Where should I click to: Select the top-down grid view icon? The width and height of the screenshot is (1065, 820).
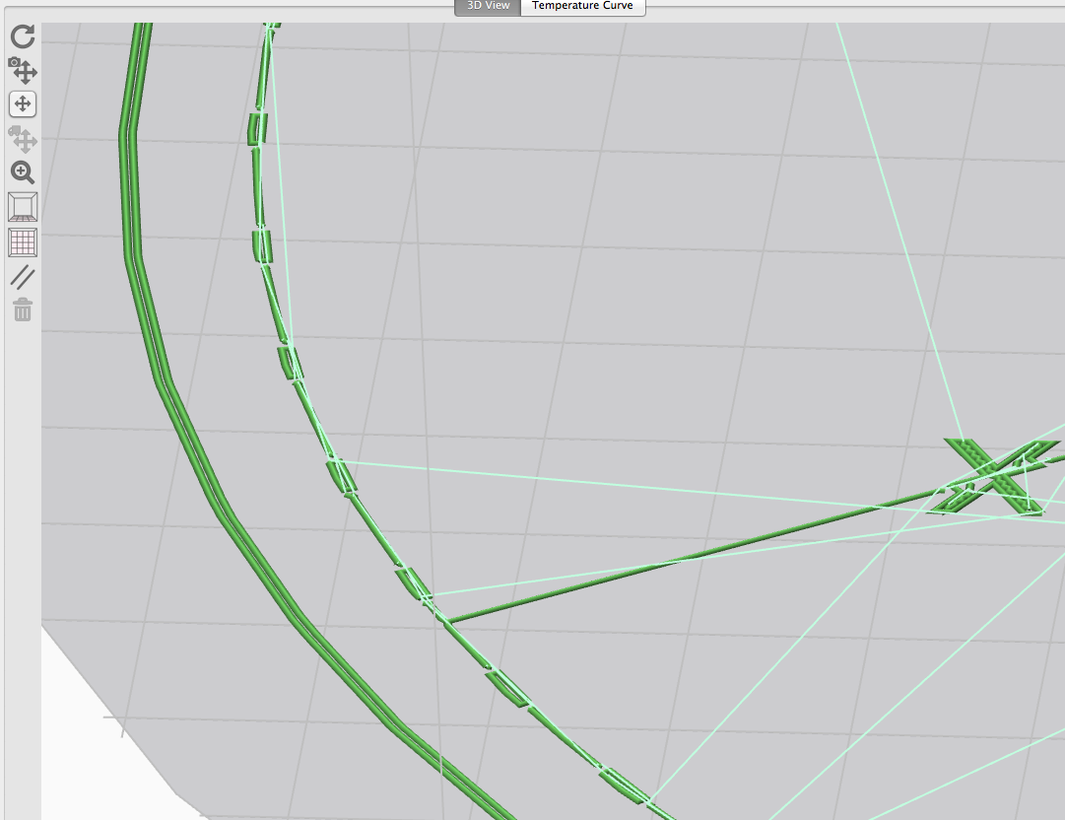click(x=23, y=241)
